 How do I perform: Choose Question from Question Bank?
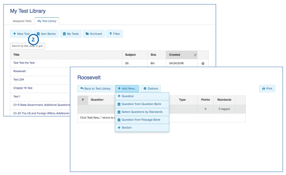click(x=142, y=104)
